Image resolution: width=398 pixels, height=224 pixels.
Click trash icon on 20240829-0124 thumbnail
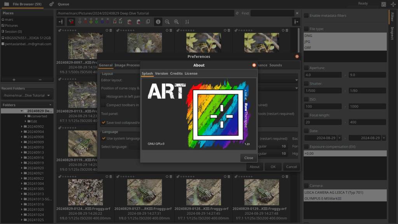[x=111, y=177]
